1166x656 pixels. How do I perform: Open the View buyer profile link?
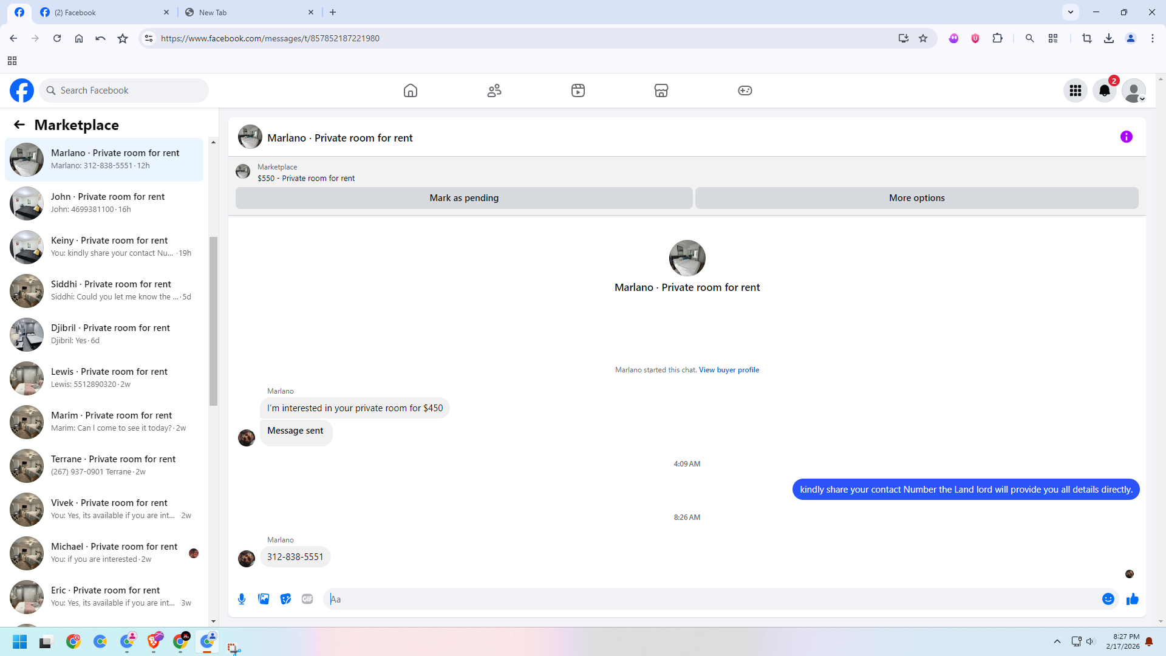click(729, 370)
